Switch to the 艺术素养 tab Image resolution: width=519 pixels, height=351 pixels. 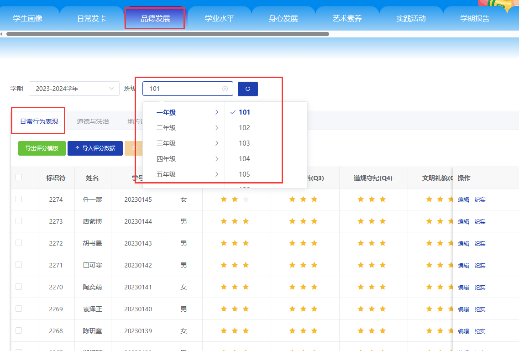(x=347, y=19)
